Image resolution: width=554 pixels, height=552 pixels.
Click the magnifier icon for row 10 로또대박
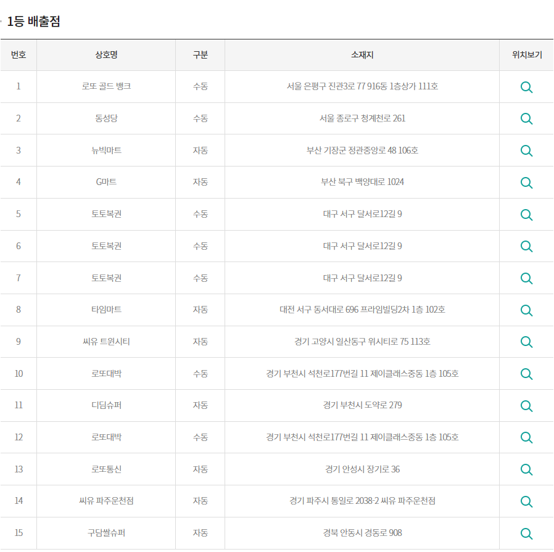point(526,374)
